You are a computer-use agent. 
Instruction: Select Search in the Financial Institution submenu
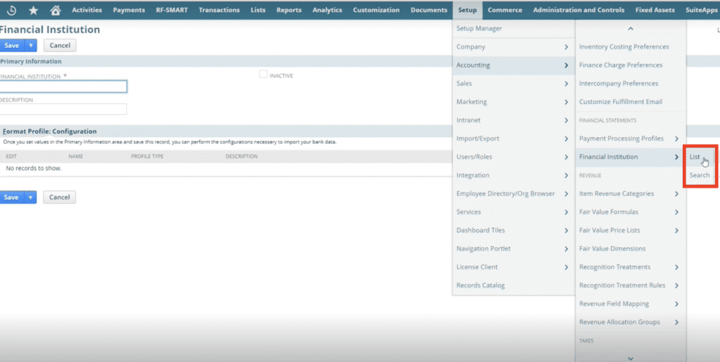coord(699,175)
